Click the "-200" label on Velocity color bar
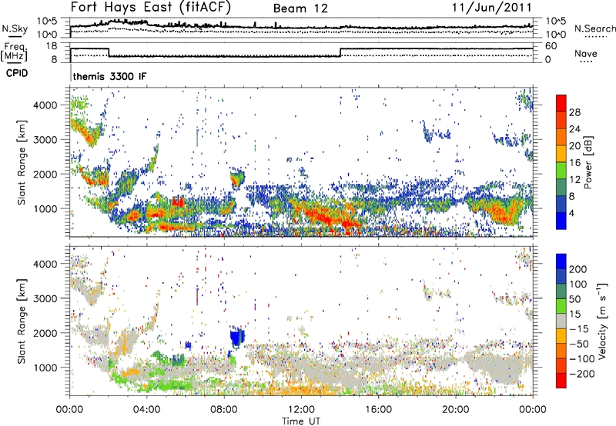 [x=581, y=374]
